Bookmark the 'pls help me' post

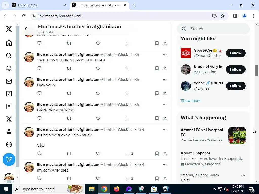pyautogui.click(x=157, y=153)
